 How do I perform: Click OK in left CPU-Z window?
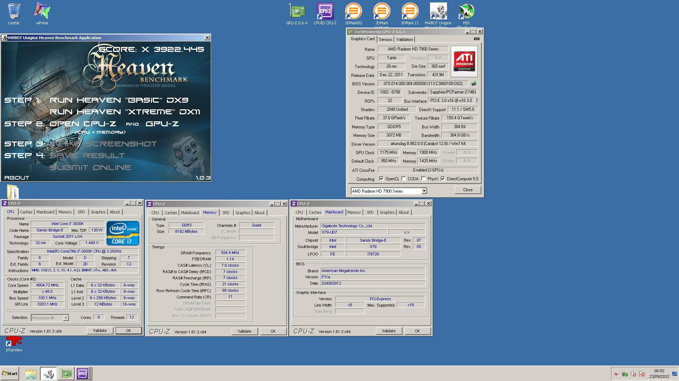pyautogui.click(x=128, y=331)
